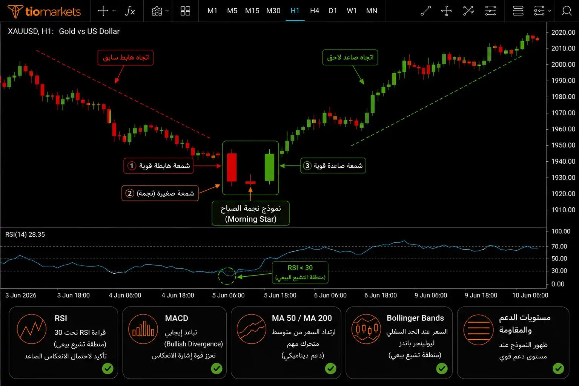Switch to H4 timeframe

pyautogui.click(x=315, y=11)
